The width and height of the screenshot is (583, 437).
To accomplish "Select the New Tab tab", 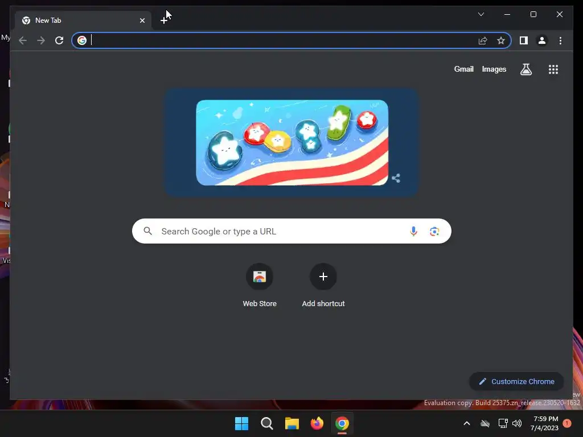I will [x=83, y=20].
